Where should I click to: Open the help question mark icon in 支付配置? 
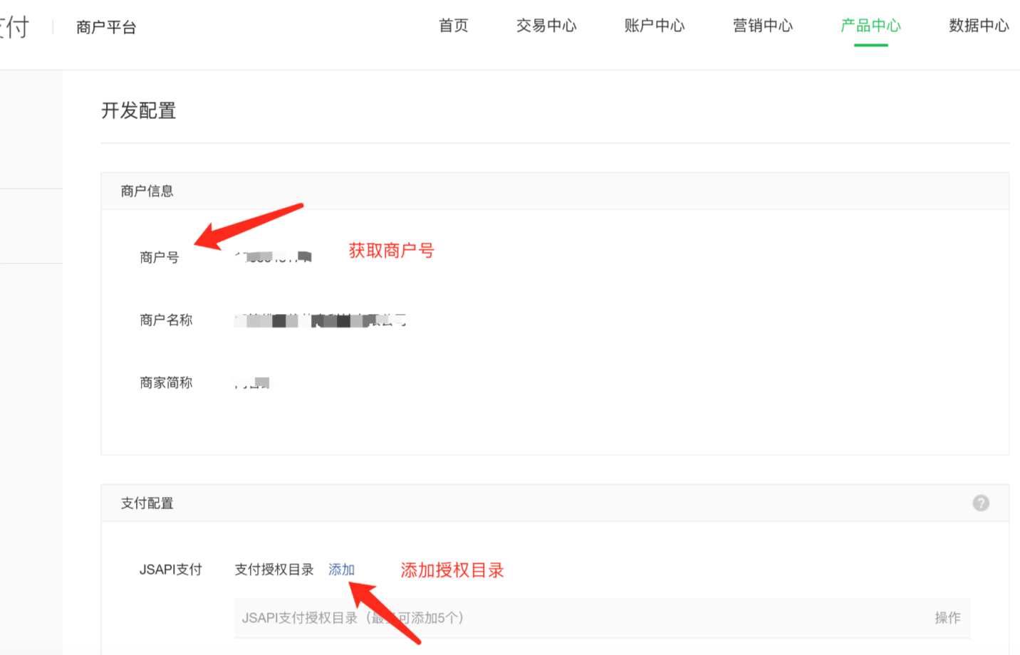pyautogui.click(x=981, y=503)
